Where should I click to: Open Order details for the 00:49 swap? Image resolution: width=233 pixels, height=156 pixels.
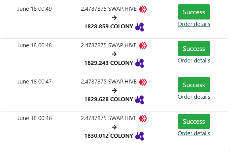(x=194, y=24)
